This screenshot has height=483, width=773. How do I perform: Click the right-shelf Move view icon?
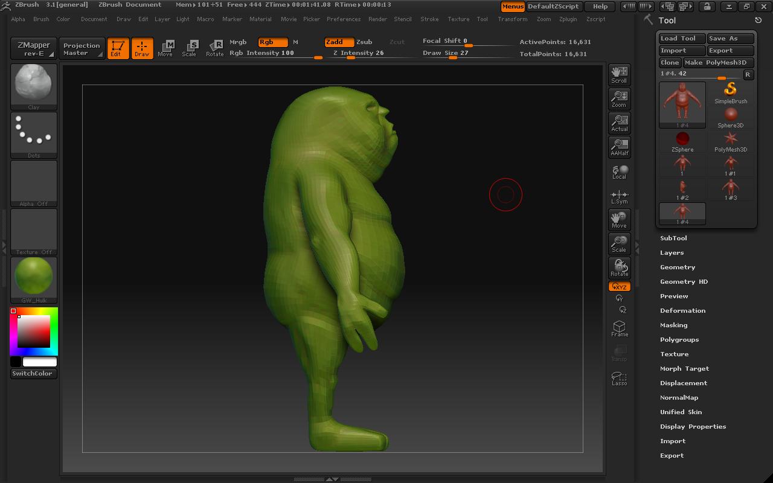[x=619, y=219]
